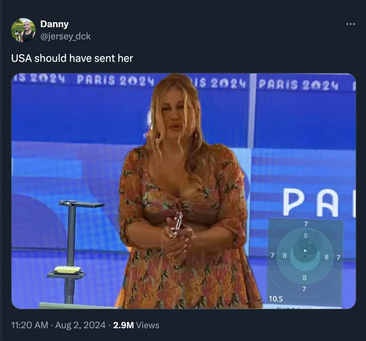Click the number 8 above target center
Image resolution: width=366 pixels, height=341 pixels.
[x=305, y=236]
